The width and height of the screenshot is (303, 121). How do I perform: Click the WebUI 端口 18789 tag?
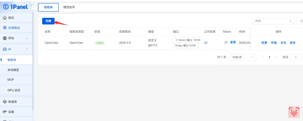(187, 40)
